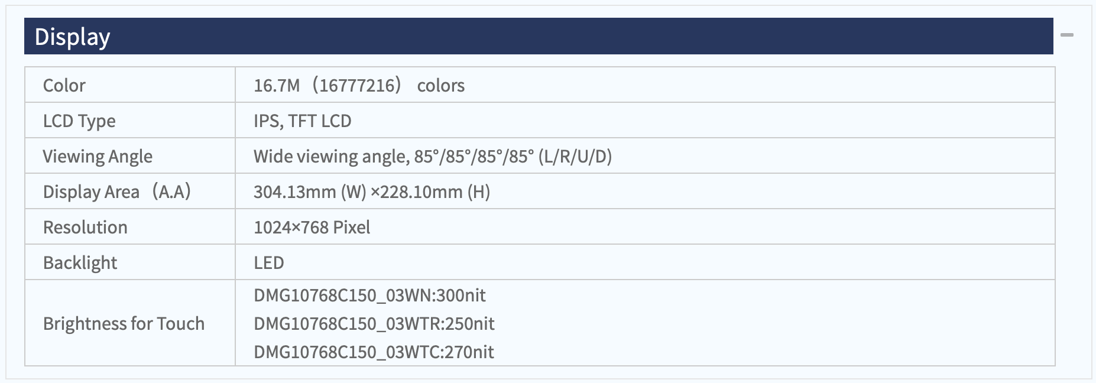Select the Resolution row label
This screenshot has width=1096, height=383.
[85, 227]
